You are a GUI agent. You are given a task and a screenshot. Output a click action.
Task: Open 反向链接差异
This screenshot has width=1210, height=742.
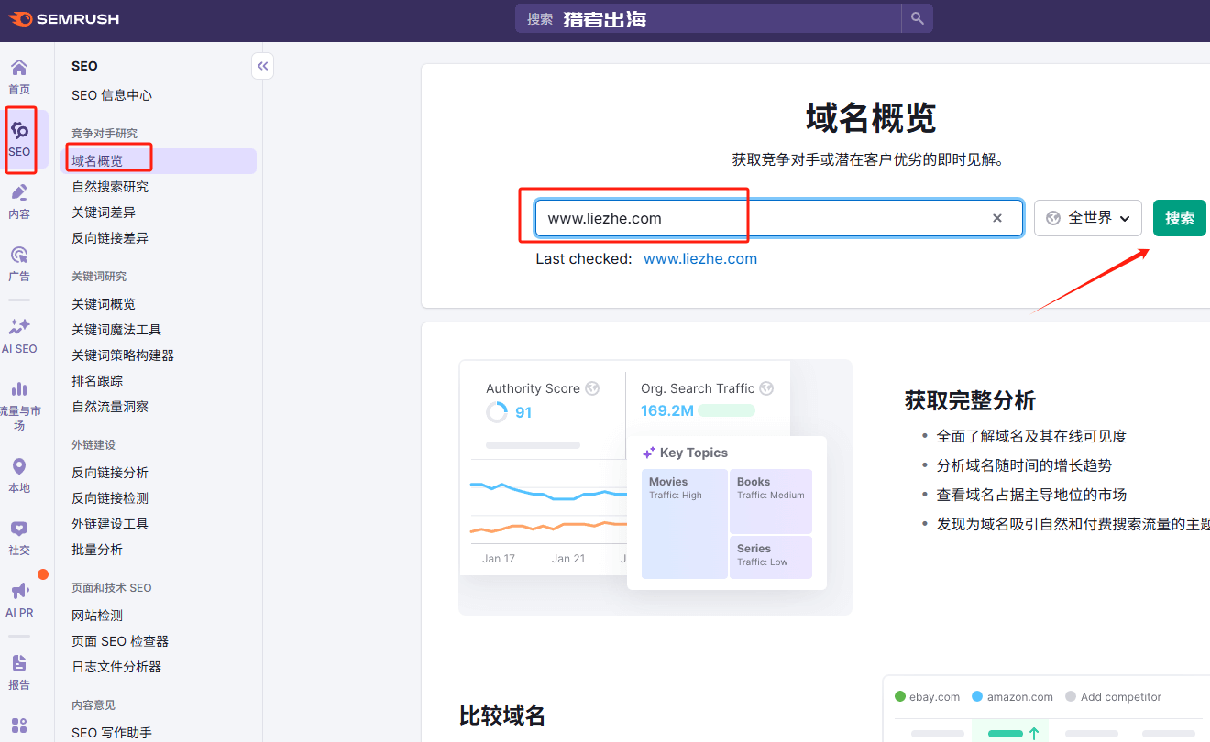pyautogui.click(x=110, y=238)
